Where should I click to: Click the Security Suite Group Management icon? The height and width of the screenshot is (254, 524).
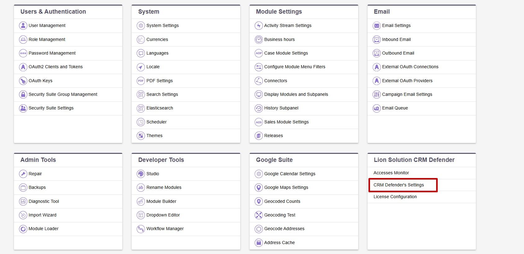(23, 94)
